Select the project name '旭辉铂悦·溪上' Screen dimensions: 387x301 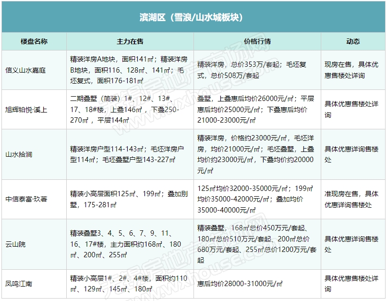point(26,110)
